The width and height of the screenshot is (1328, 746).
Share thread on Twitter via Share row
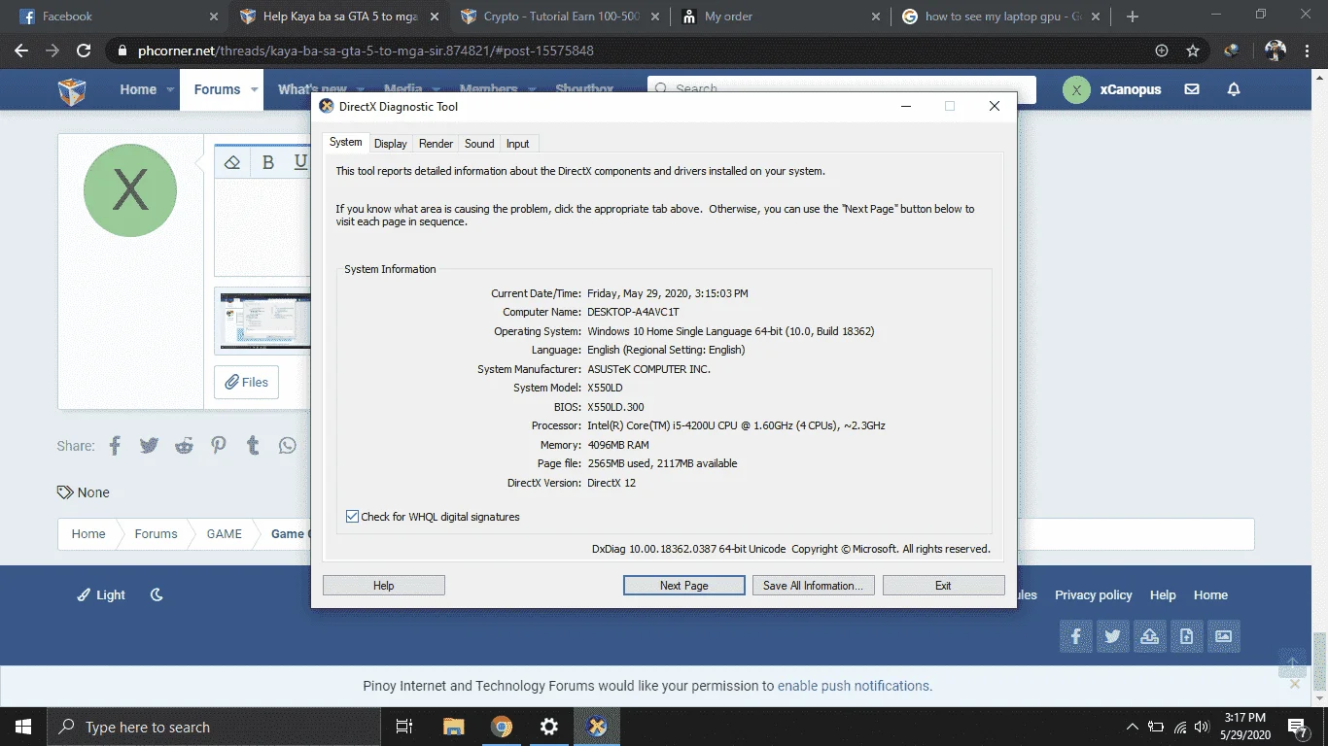pyautogui.click(x=149, y=446)
